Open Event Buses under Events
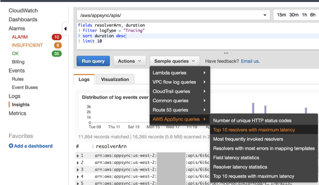319x185 pixels. click(25, 87)
